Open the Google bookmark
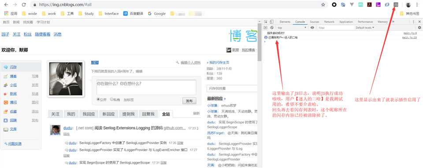 [x=157, y=14]
